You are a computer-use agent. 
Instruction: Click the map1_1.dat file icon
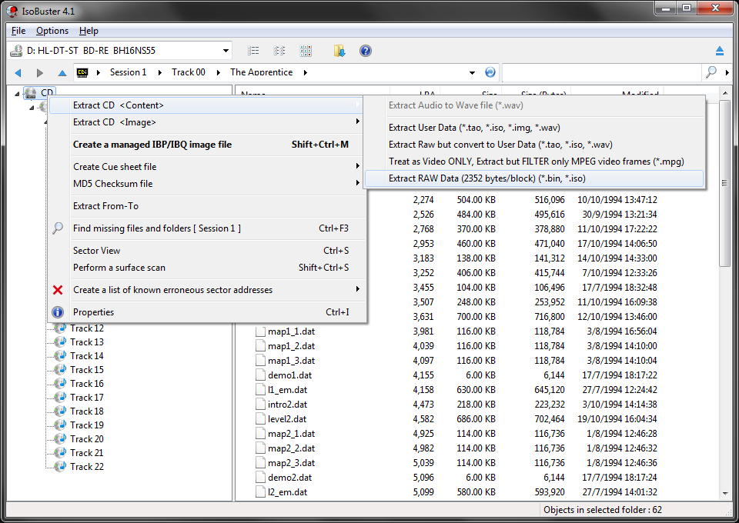(260, 331)
